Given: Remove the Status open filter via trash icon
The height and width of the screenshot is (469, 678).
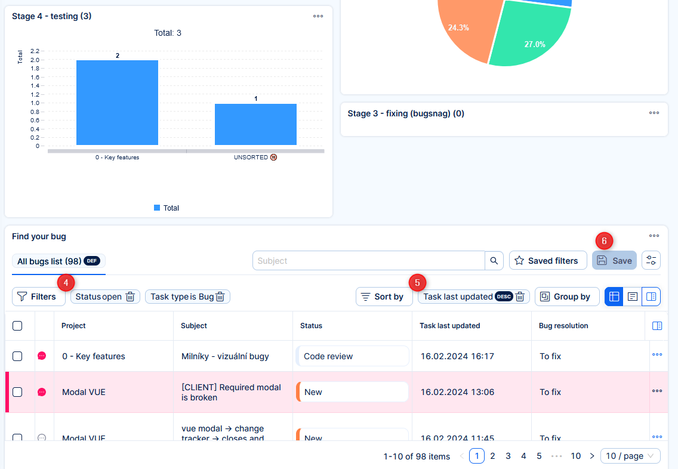Looking at the screenshot, I should coord(130,297).
